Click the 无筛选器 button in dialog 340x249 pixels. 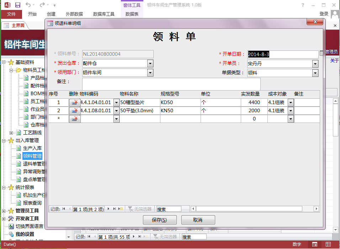coord(140,209)
